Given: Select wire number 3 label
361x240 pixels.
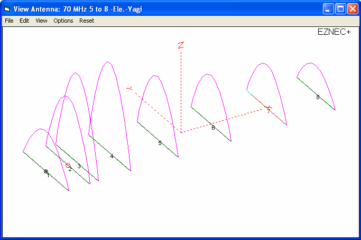Looking at the screenshot, I should 79,166.
